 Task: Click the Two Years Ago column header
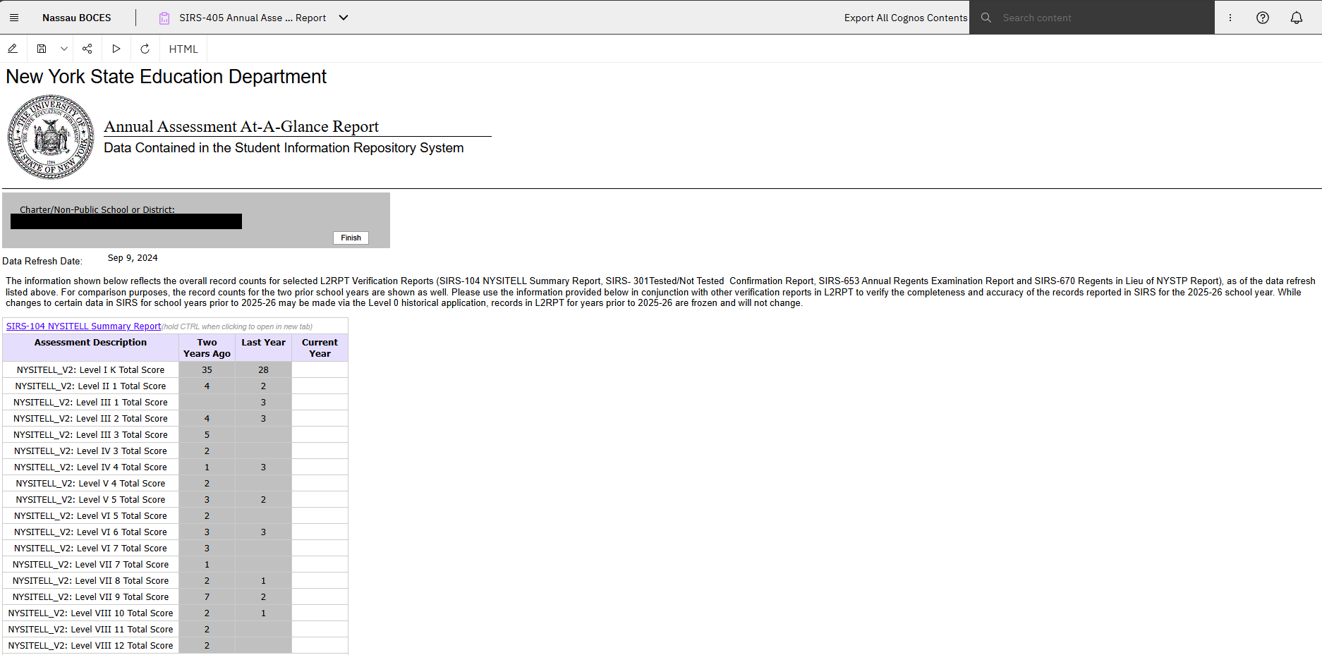click(207, 348)
